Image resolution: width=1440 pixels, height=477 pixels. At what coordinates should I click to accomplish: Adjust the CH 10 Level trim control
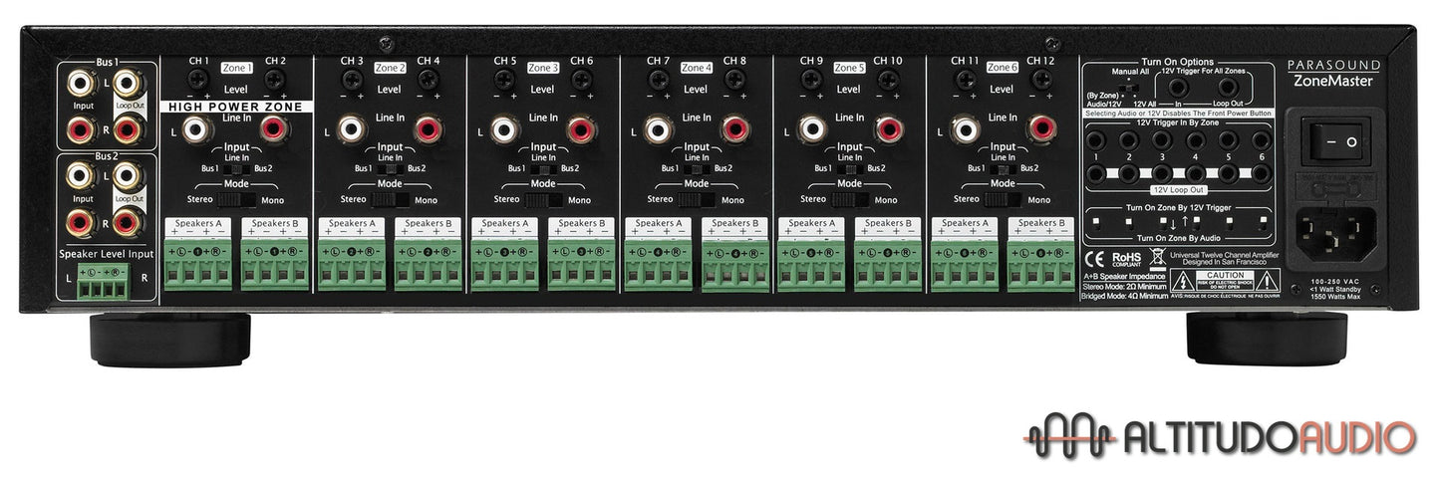pos(890,82)
